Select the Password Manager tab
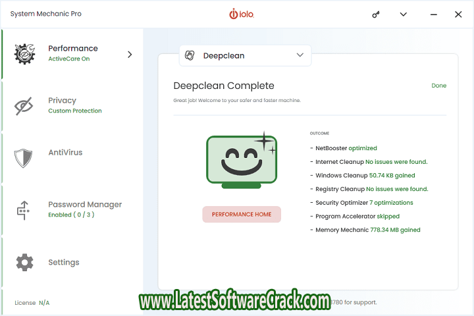 coord(85,205)
